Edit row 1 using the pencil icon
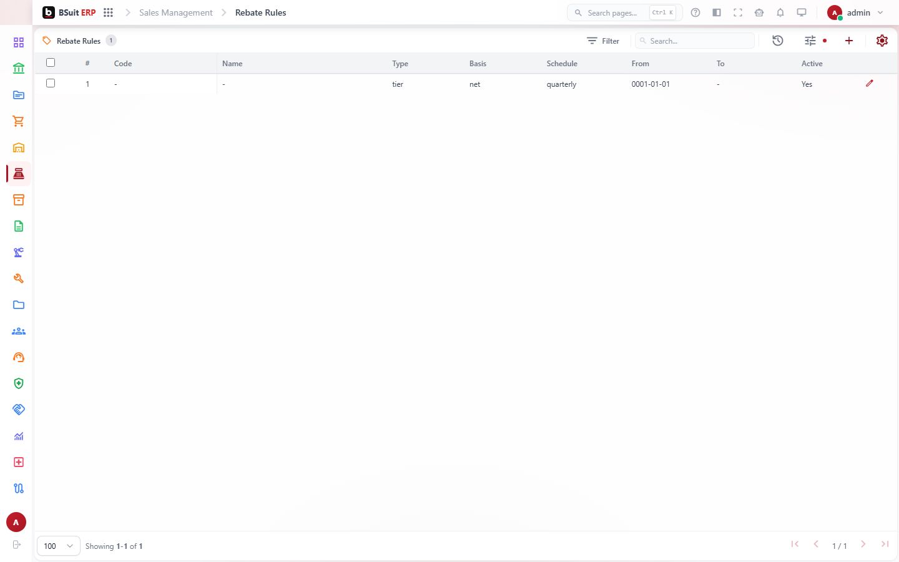The image size is (899, 562). click(870, 83)
